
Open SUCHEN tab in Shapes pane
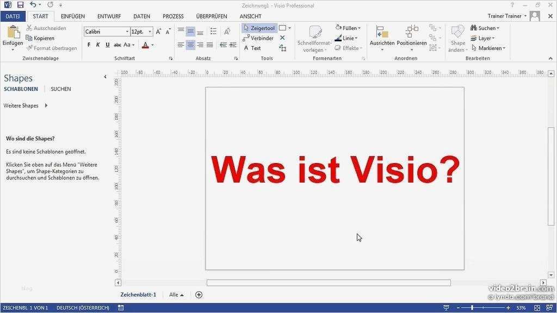tap(61, 89)
